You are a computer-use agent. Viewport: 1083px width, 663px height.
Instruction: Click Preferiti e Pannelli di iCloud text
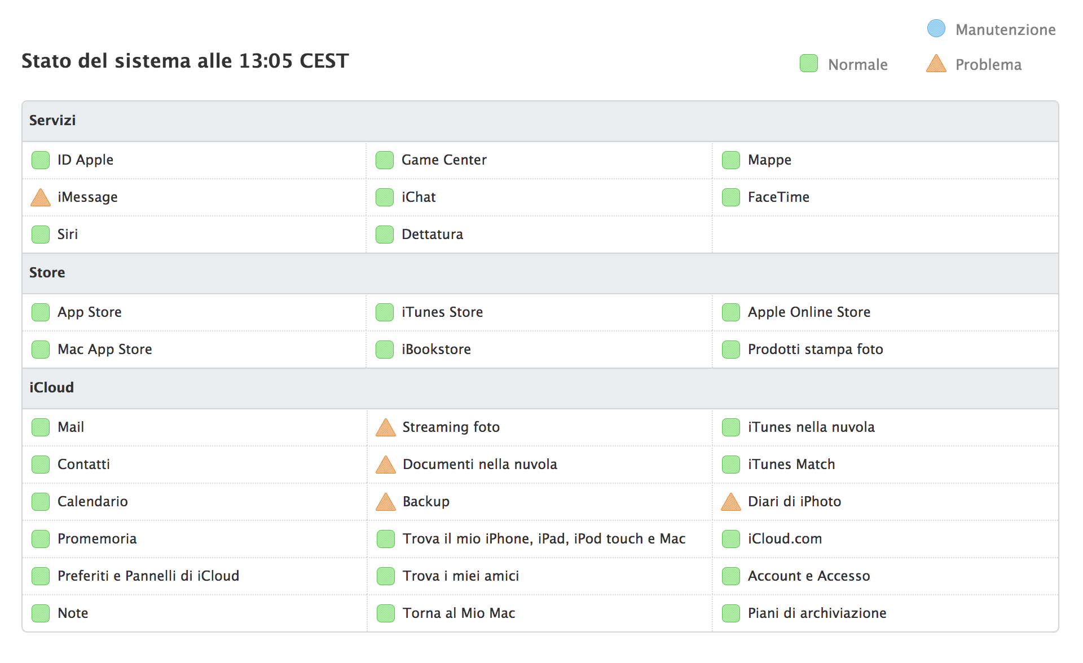[148, 576]
